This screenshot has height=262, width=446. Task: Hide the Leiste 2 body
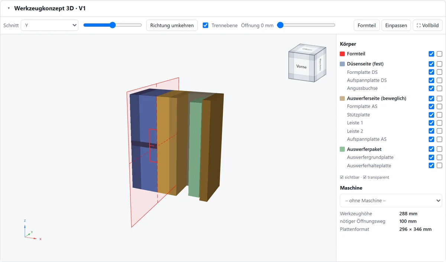tap(432, 131)
